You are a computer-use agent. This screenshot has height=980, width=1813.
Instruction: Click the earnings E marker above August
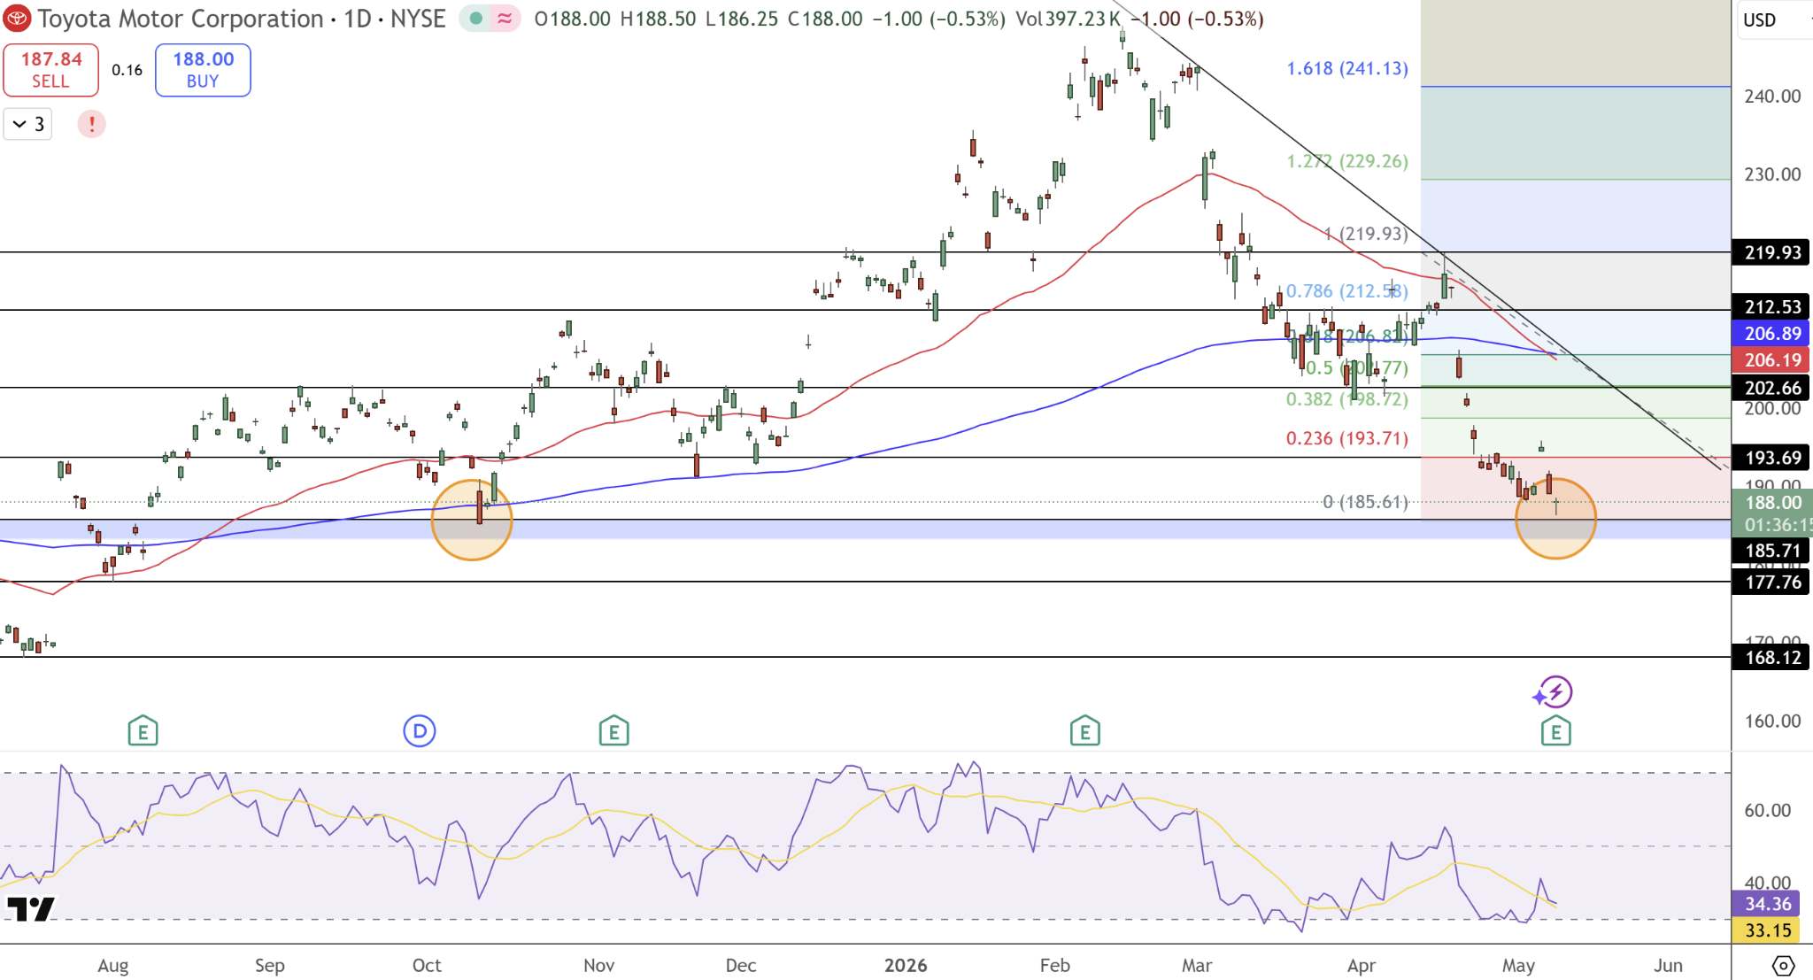pyautogui.click(x=143, y=731)
